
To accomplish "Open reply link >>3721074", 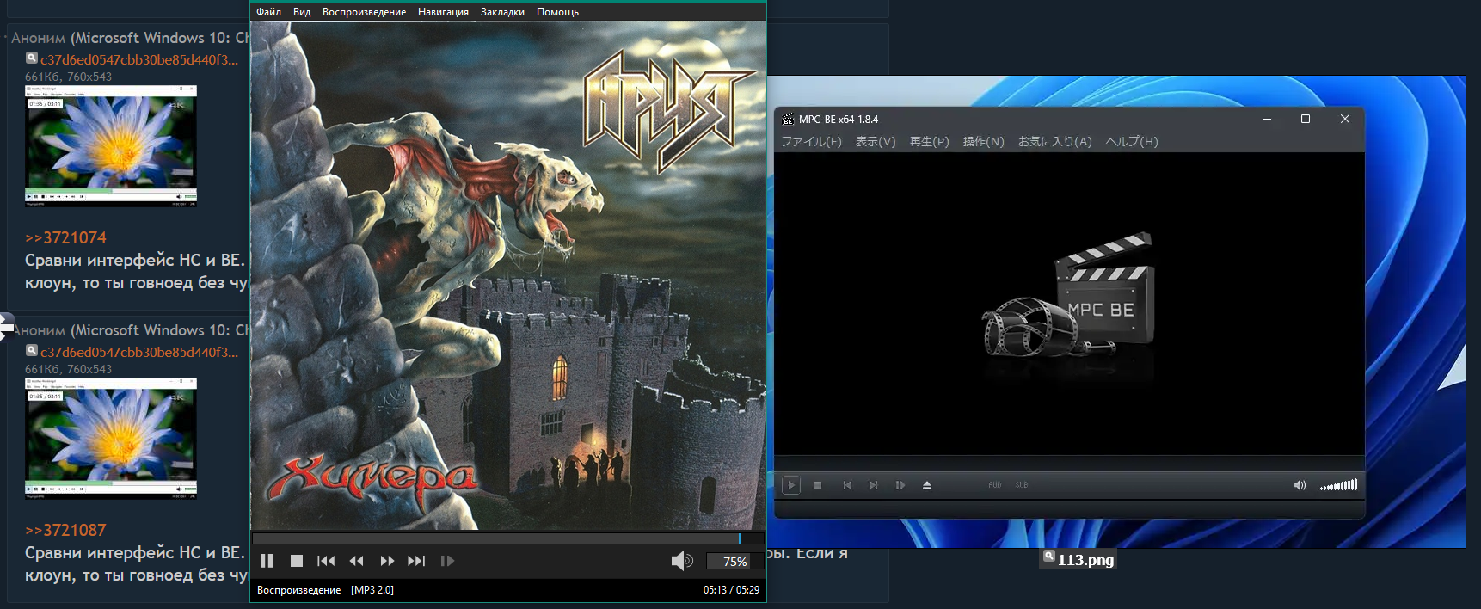I will click(x=65, y=237).
